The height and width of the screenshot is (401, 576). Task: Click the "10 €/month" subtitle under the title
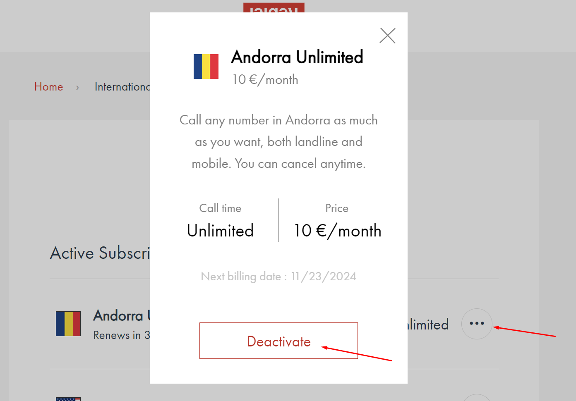click(x=265, y=79)
